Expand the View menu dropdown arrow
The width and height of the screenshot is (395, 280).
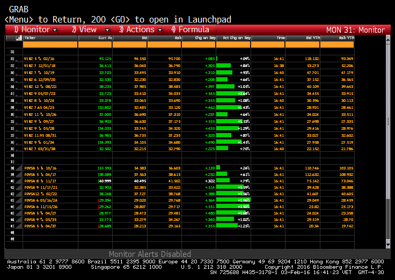click(107, 30)
